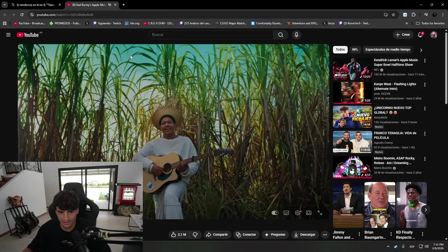448x252 pixels.
Task: Open the YouTube account avatar menu
Action: click(x=434, y=35)
